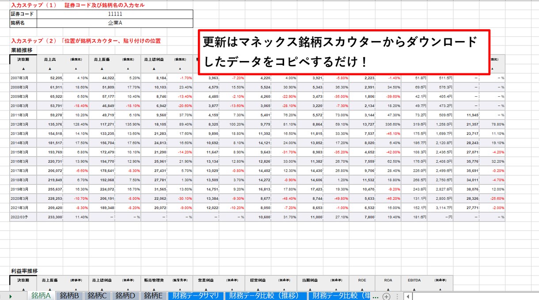Click the 2021年3月 period cell
This screenshot has height=300, width=539.
23,208
